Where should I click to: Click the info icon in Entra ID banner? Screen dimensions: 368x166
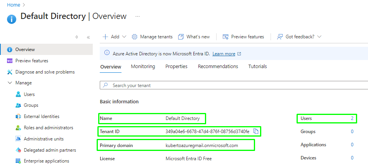(107, 53)
